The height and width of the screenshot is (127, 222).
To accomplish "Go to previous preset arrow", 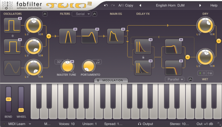I will coord(140,5).
